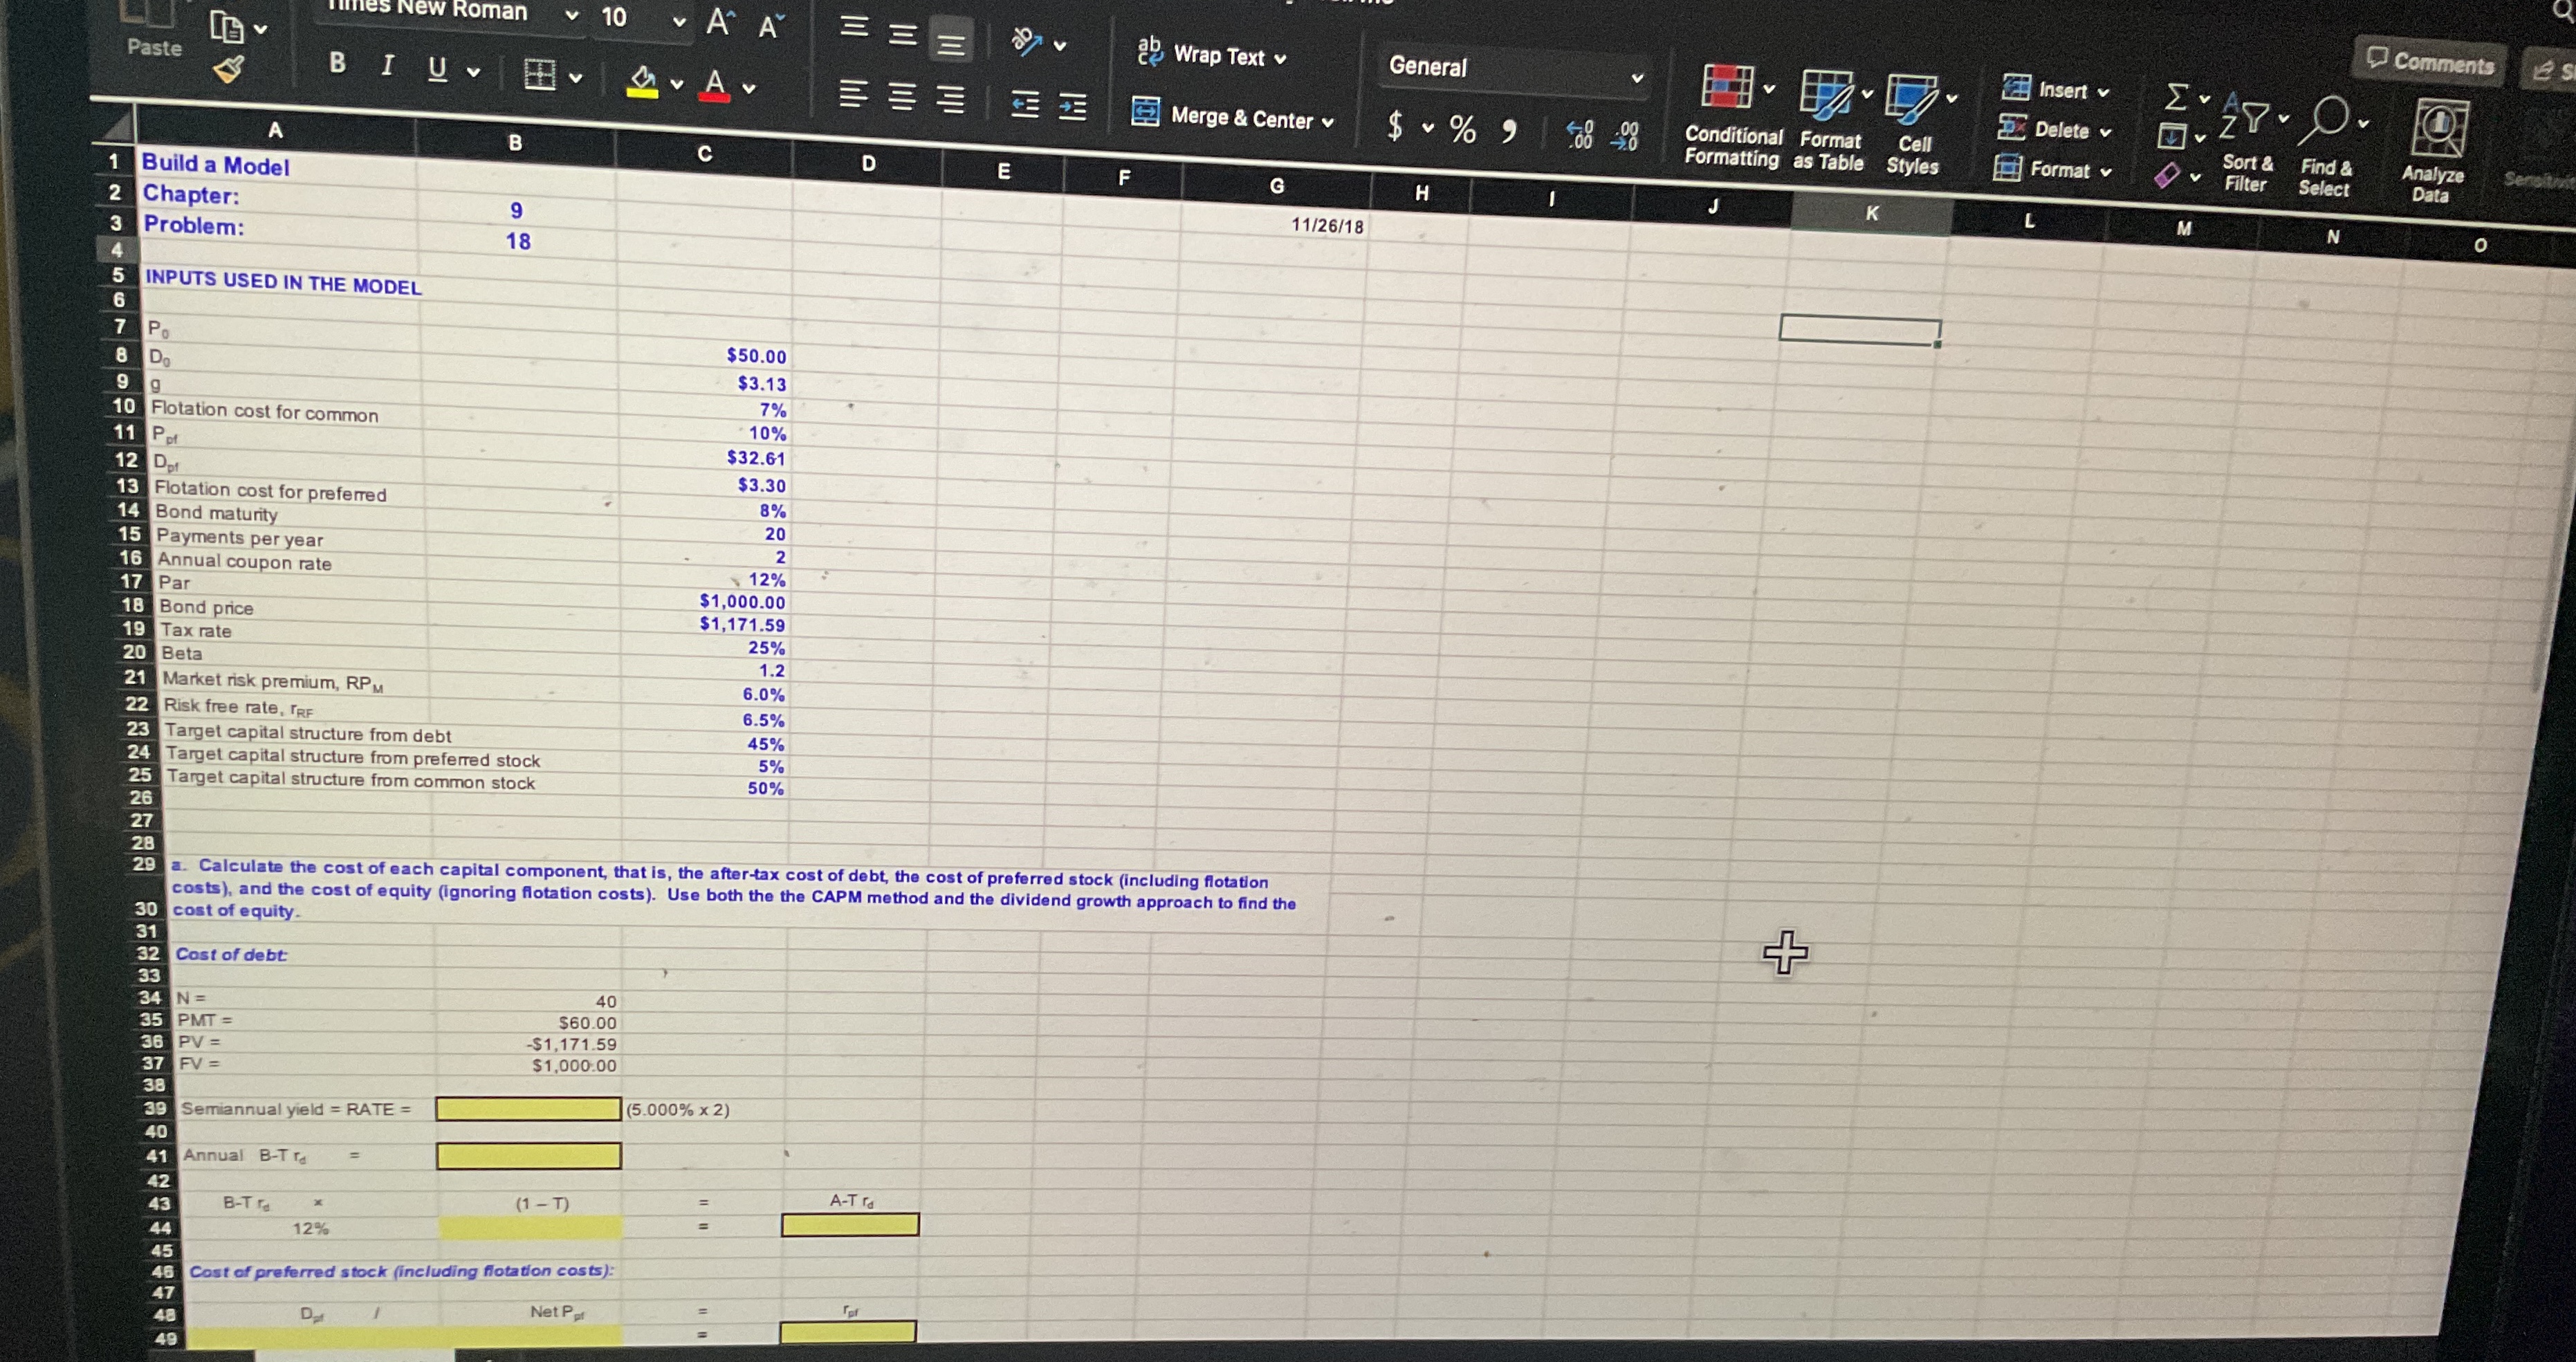The width and height of the screenshot is (2576, 1362).
Task: Click the Percent Style icon
Action: tap(1462, 129)
